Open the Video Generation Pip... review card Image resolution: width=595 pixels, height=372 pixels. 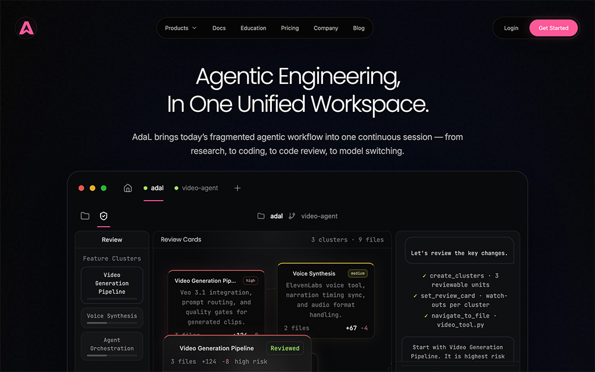point(216,302)
